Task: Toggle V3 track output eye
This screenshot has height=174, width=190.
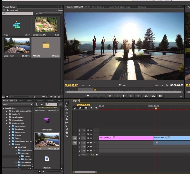Action: (91, 130)
